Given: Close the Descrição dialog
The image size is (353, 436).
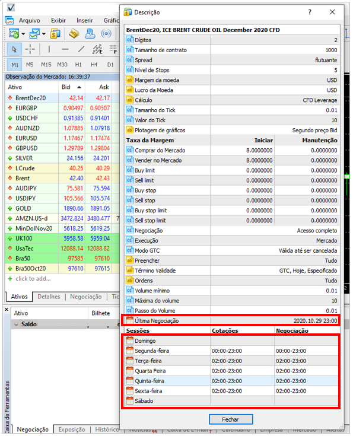Looking at the screenshot, I should click(x=332, y=12).
